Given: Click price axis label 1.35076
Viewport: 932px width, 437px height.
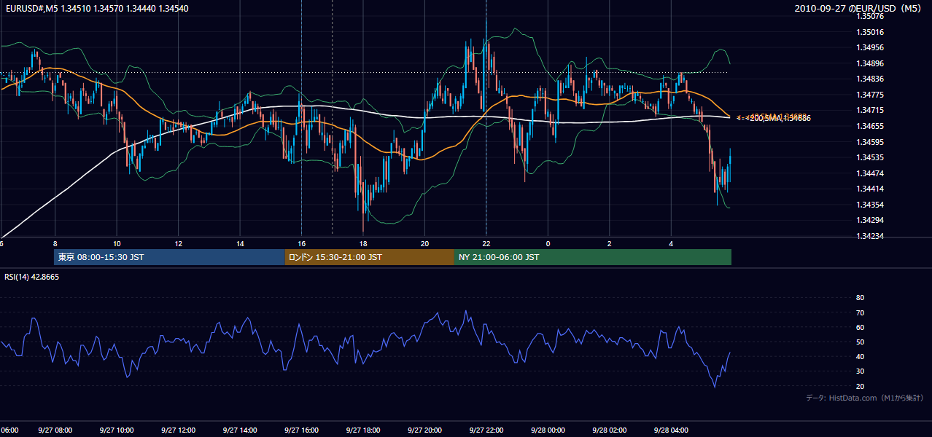Looking at the screenshot, I should [870, 16].
